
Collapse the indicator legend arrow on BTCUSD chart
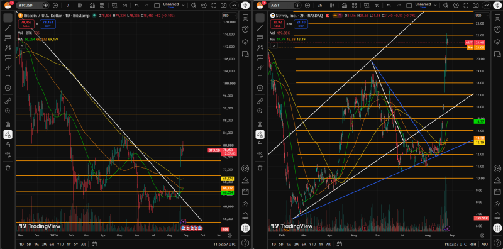[x=21, y=46]
